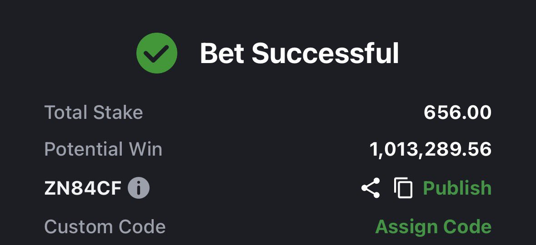The image size is (536, 245).
Task: Click the Potential Win amount 1,013,289.56
Action: tap(431, 149)
